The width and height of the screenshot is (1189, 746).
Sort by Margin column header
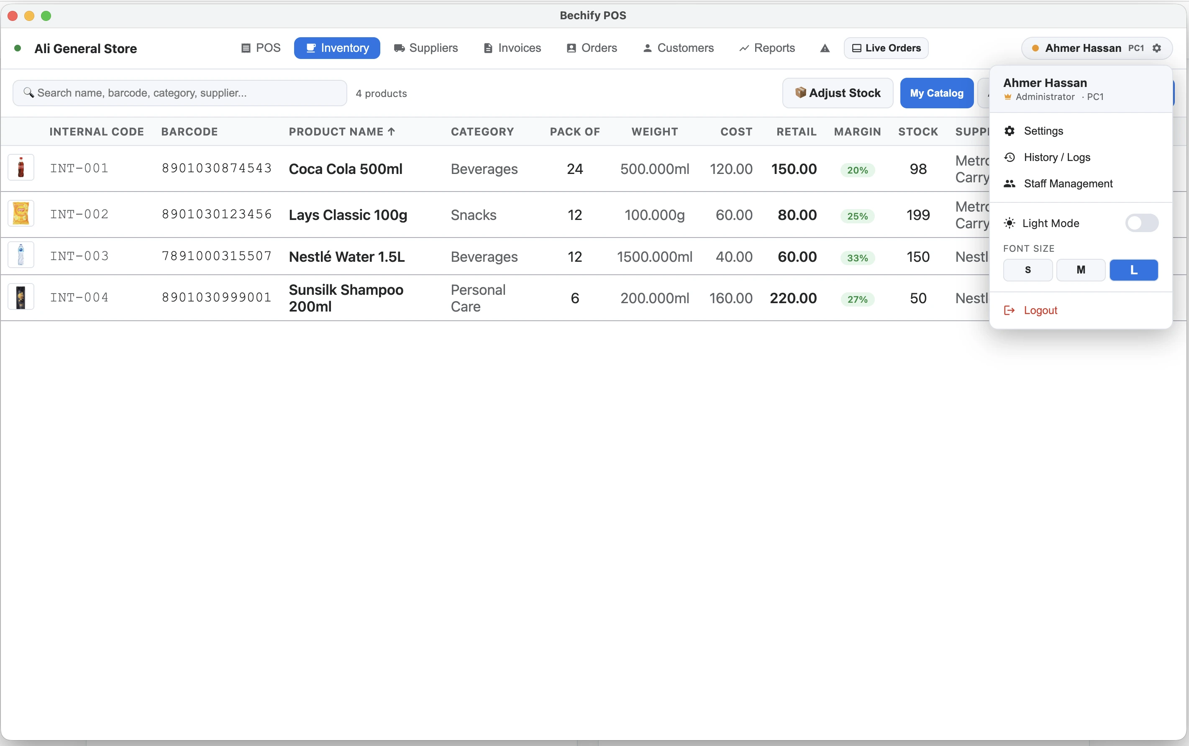857,132
